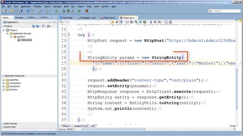Click the Projects panel filter funnel icon

click(43, 26)
